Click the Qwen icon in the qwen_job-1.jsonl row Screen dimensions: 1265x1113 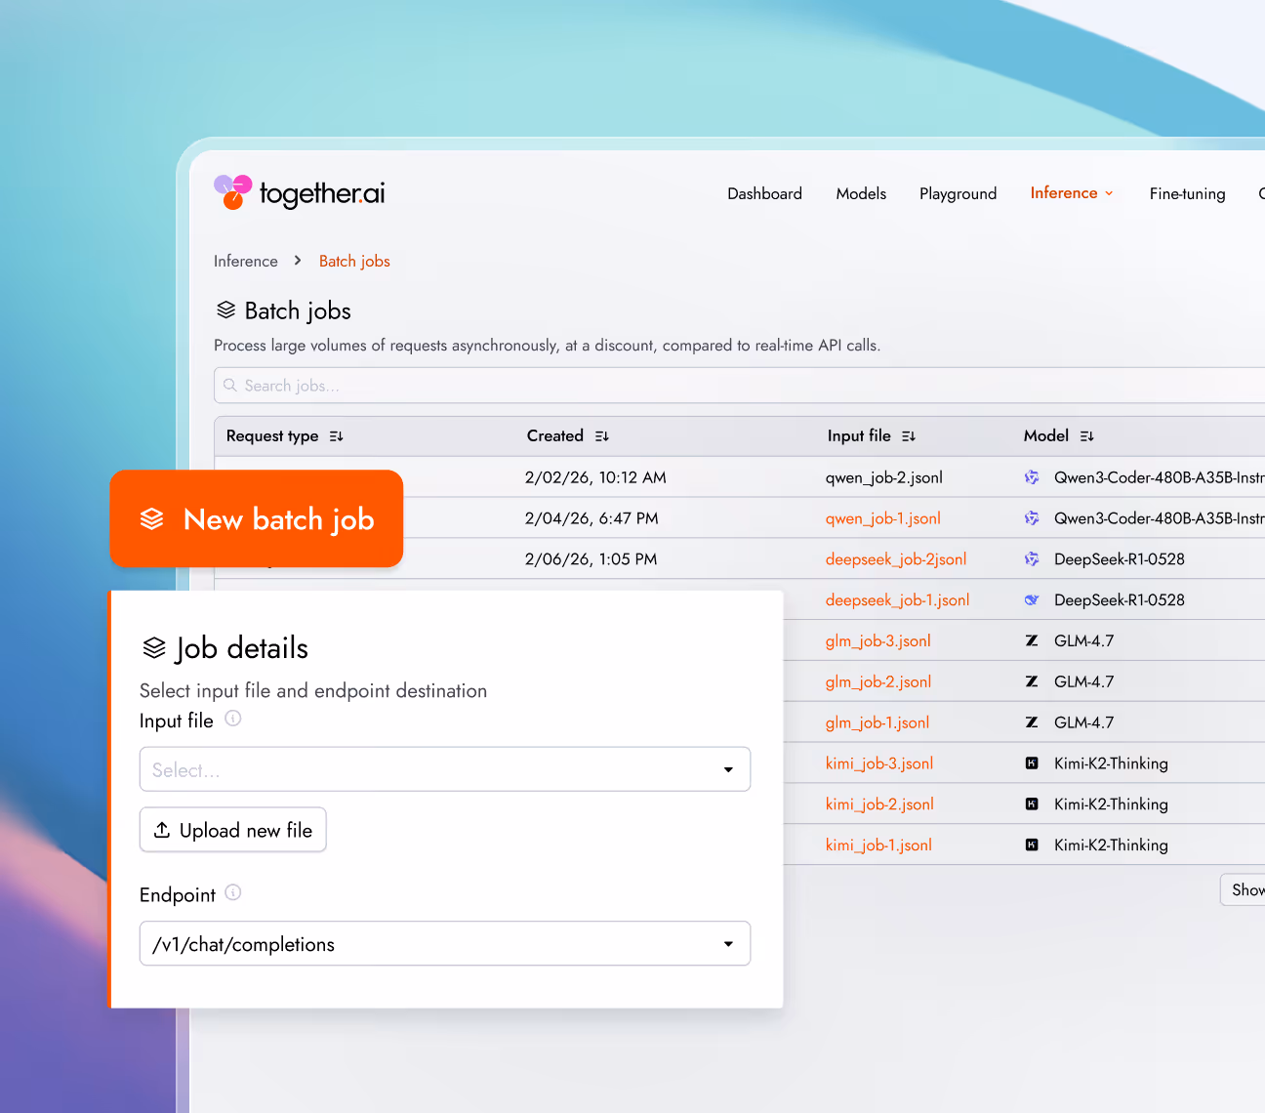1032,518
